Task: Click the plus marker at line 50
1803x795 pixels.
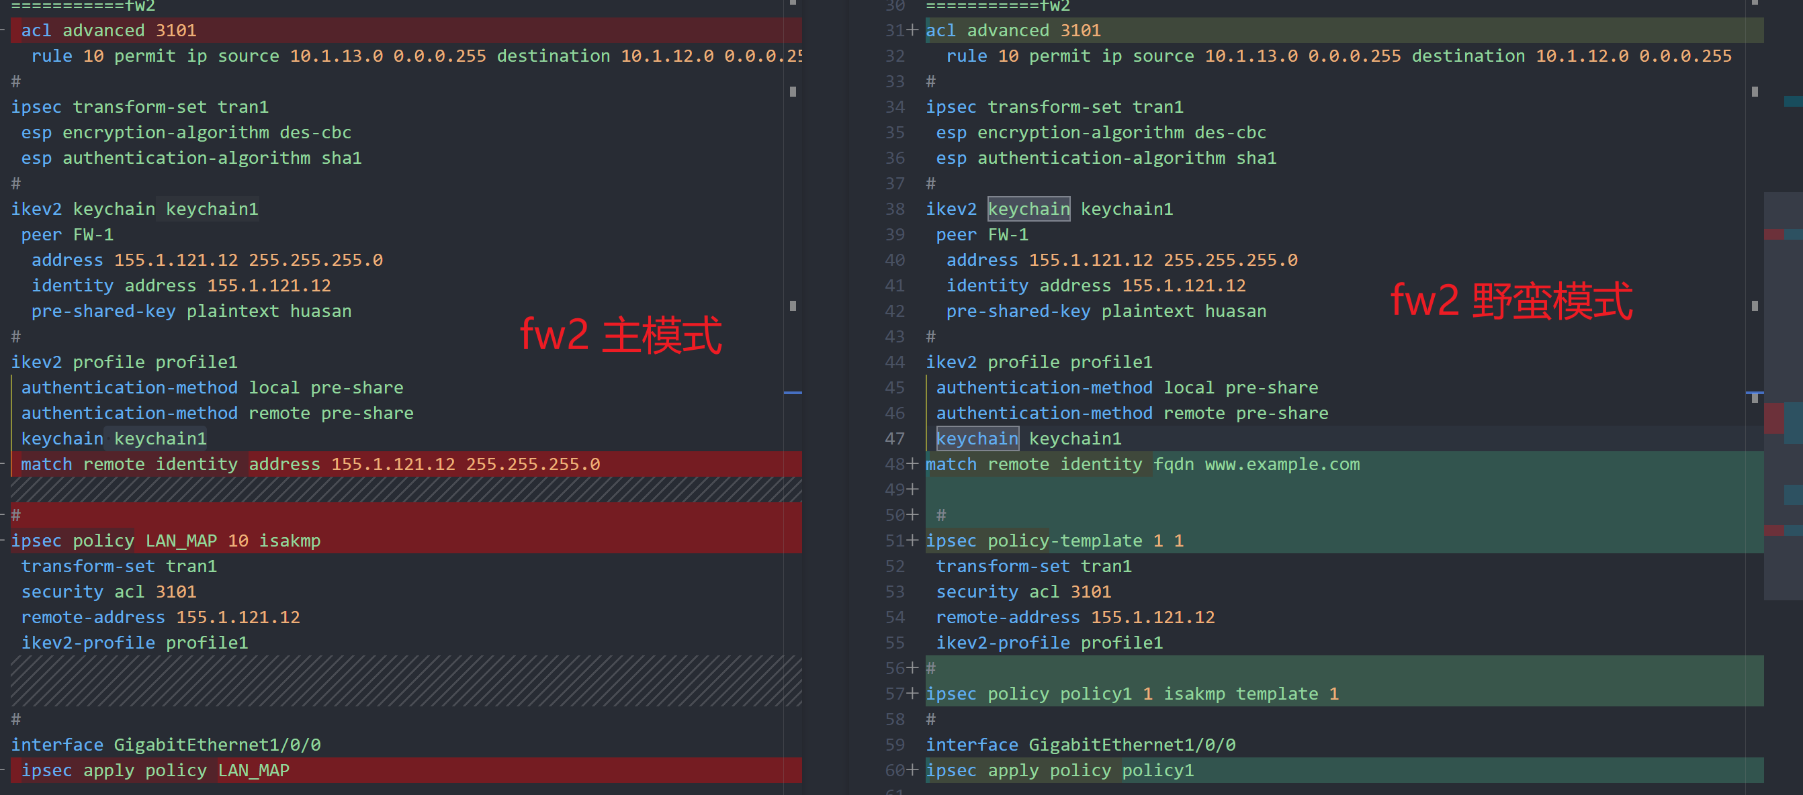Action: coord(912,515)
